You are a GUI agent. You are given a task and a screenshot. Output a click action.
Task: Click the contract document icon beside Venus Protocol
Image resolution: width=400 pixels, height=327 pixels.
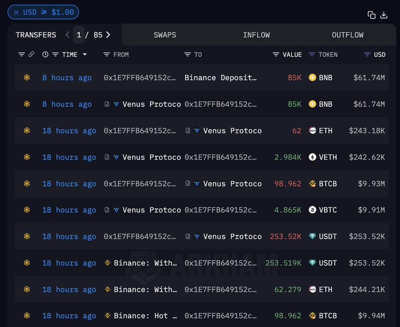point(106,104)
